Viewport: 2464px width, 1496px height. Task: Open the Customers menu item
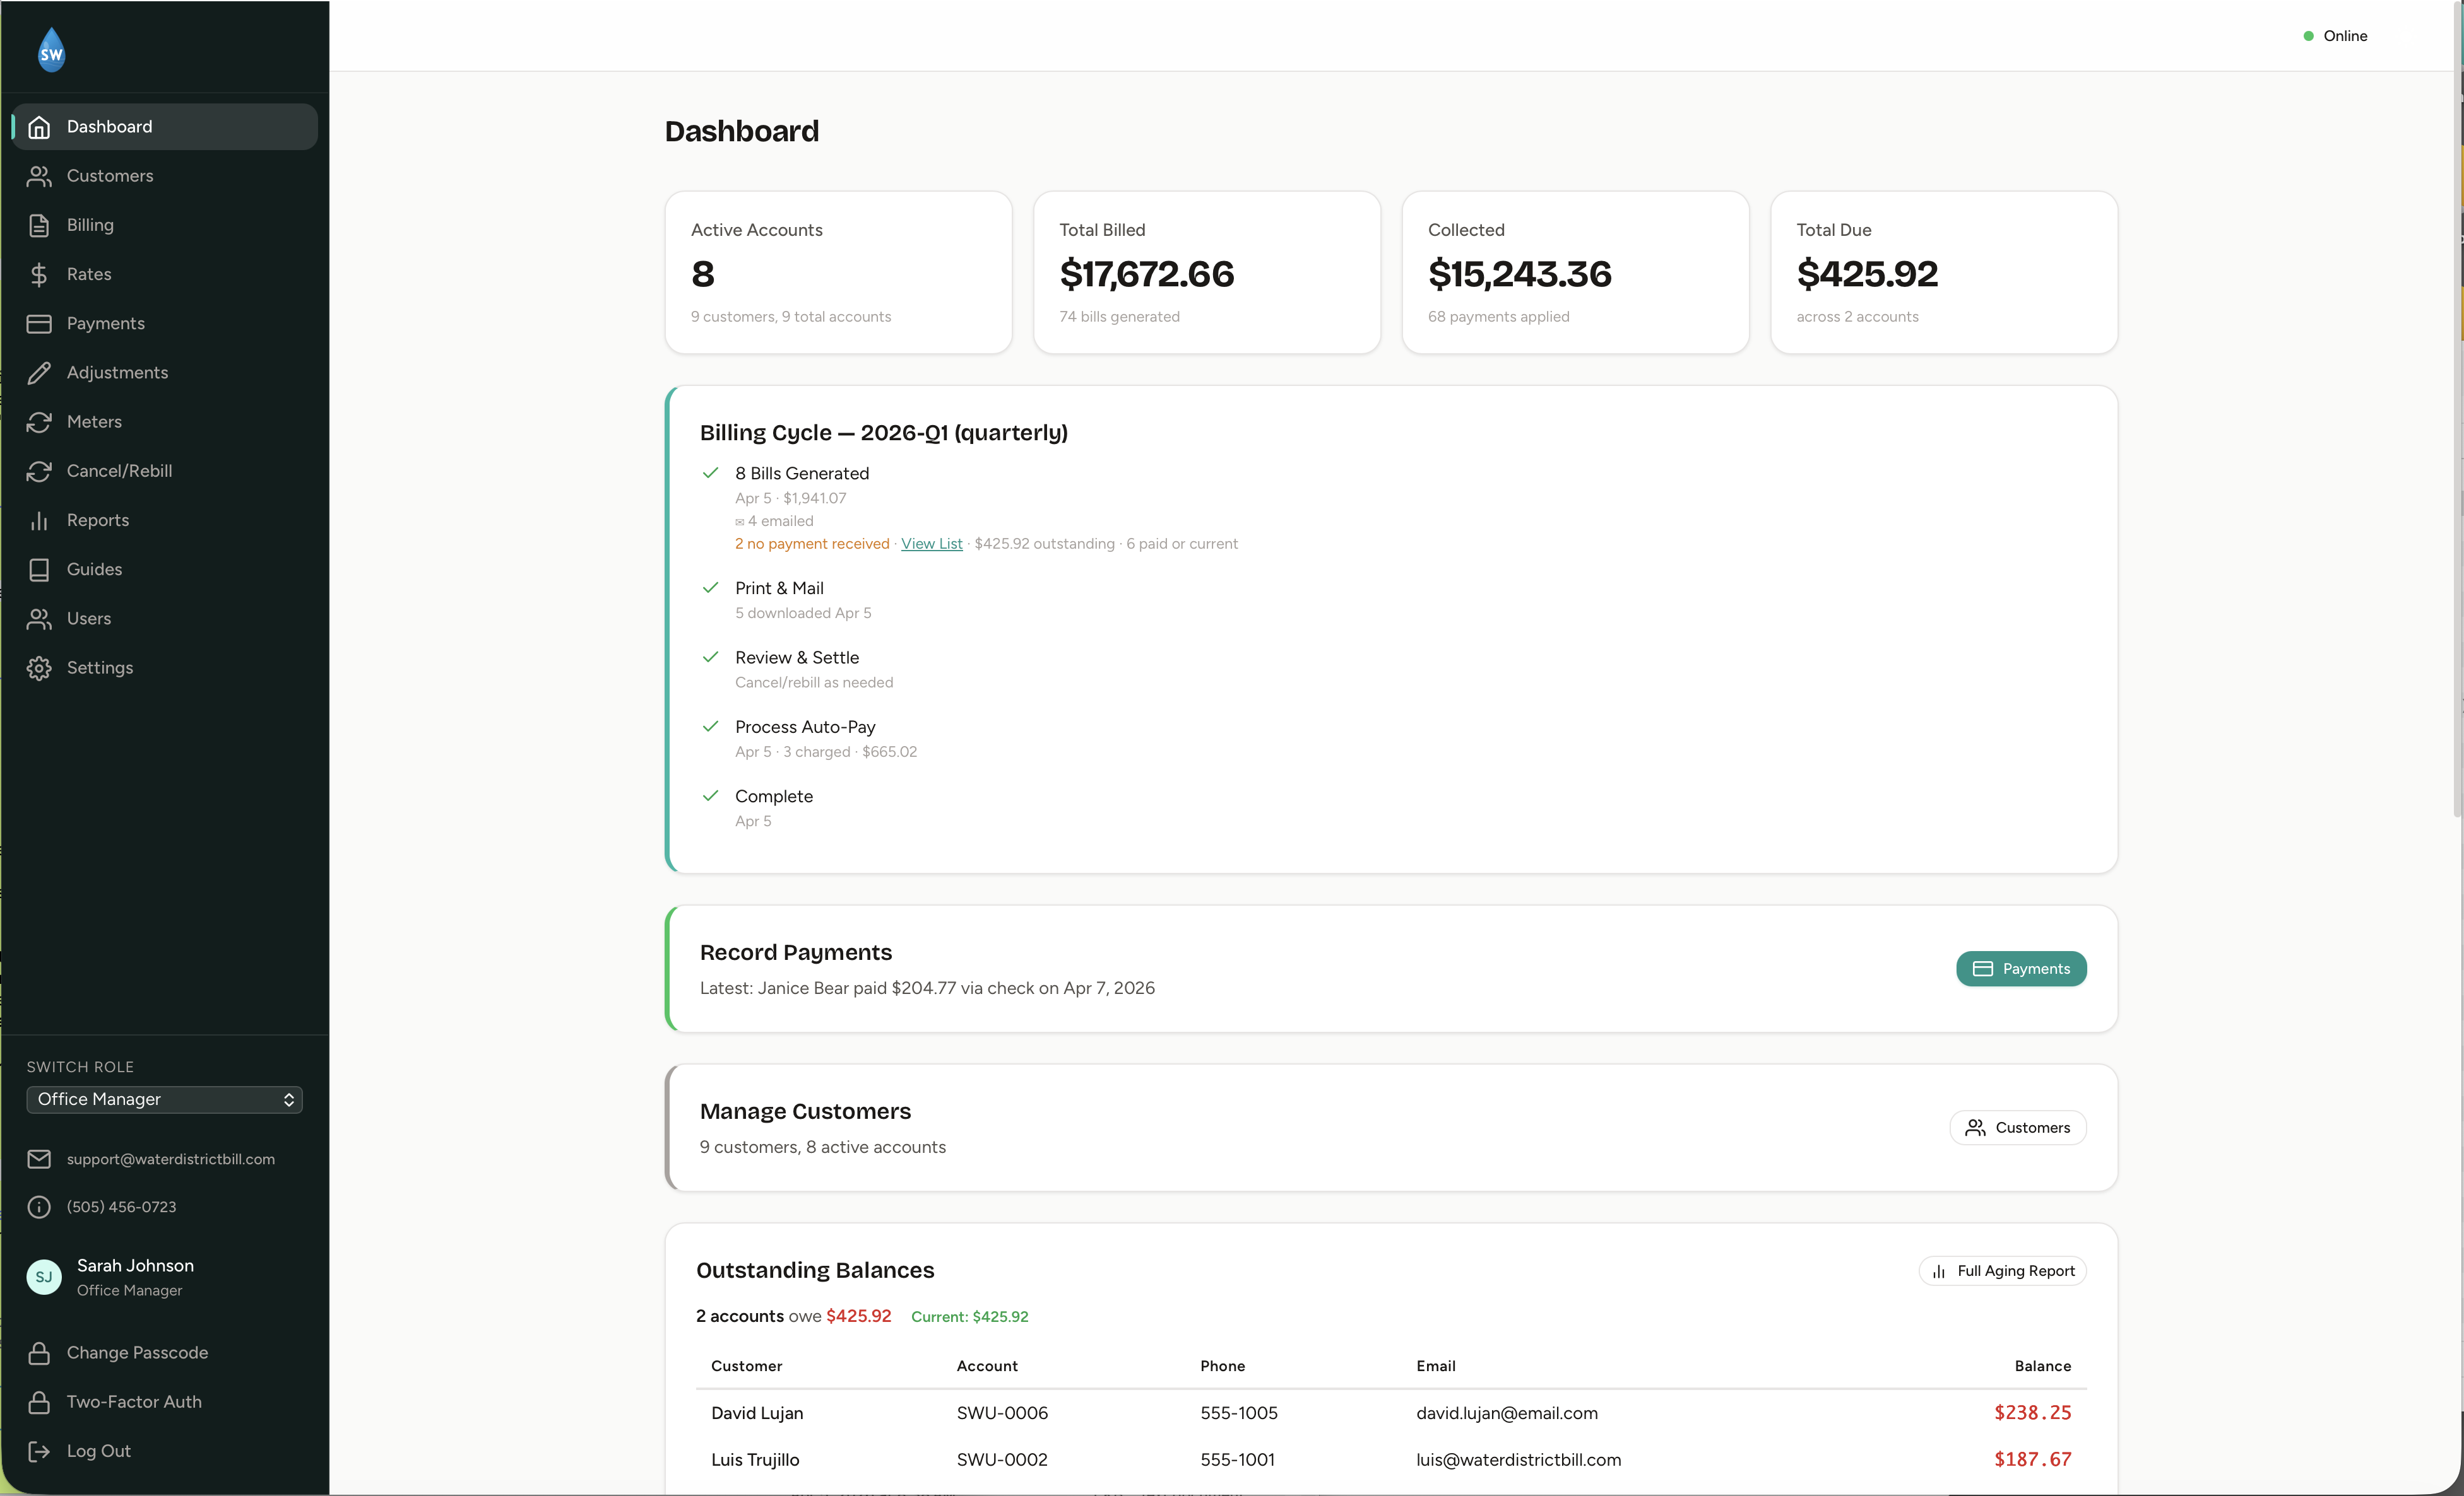coord(165,176)
